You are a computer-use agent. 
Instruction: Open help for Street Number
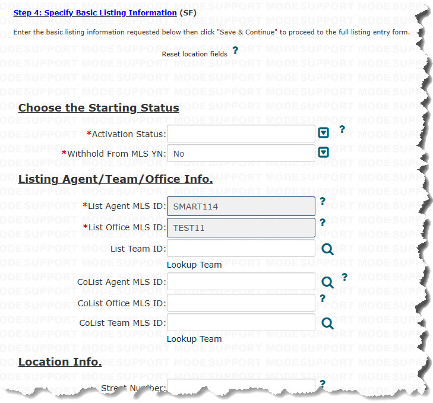click(323, 384)
